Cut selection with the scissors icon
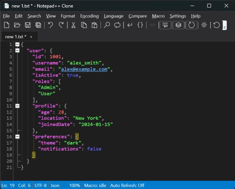Screen dimensions: 235x189 [73, 25]
